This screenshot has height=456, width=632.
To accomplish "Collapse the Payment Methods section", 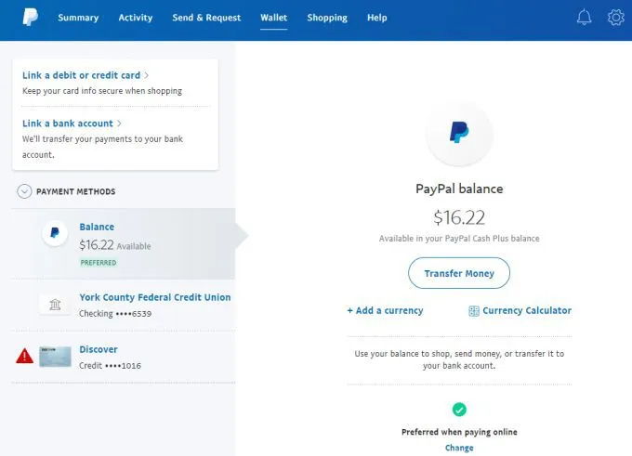I will pos(25,191).
